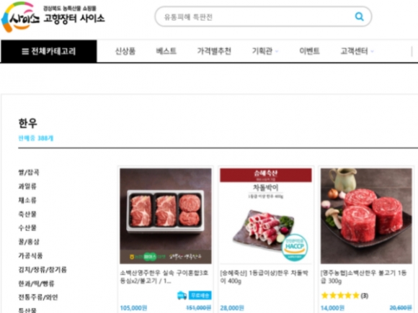Select the 가격별추천 menu
This screenshot has width=418, height=313.
pyautogui.click(x=214, y=51)
